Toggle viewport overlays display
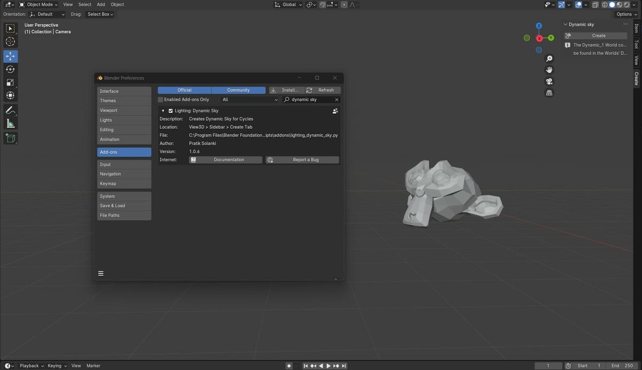642x370 pixels. 578,5
